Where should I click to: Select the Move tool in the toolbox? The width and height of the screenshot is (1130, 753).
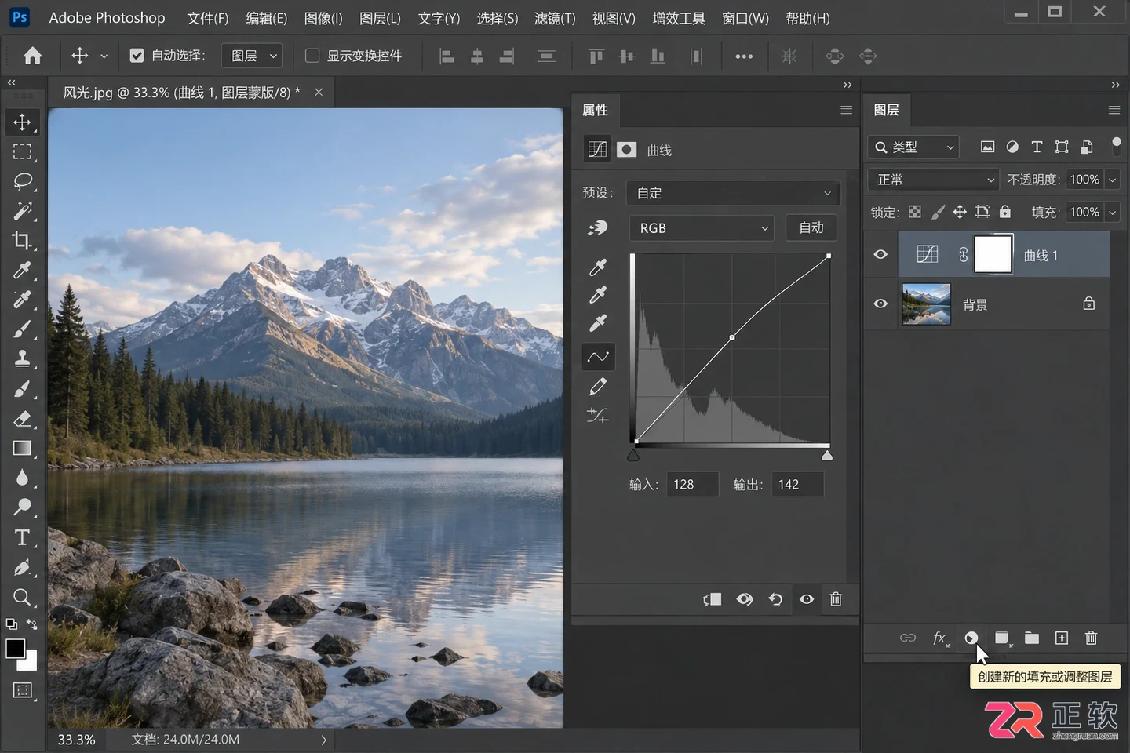(x=22, y=122)
